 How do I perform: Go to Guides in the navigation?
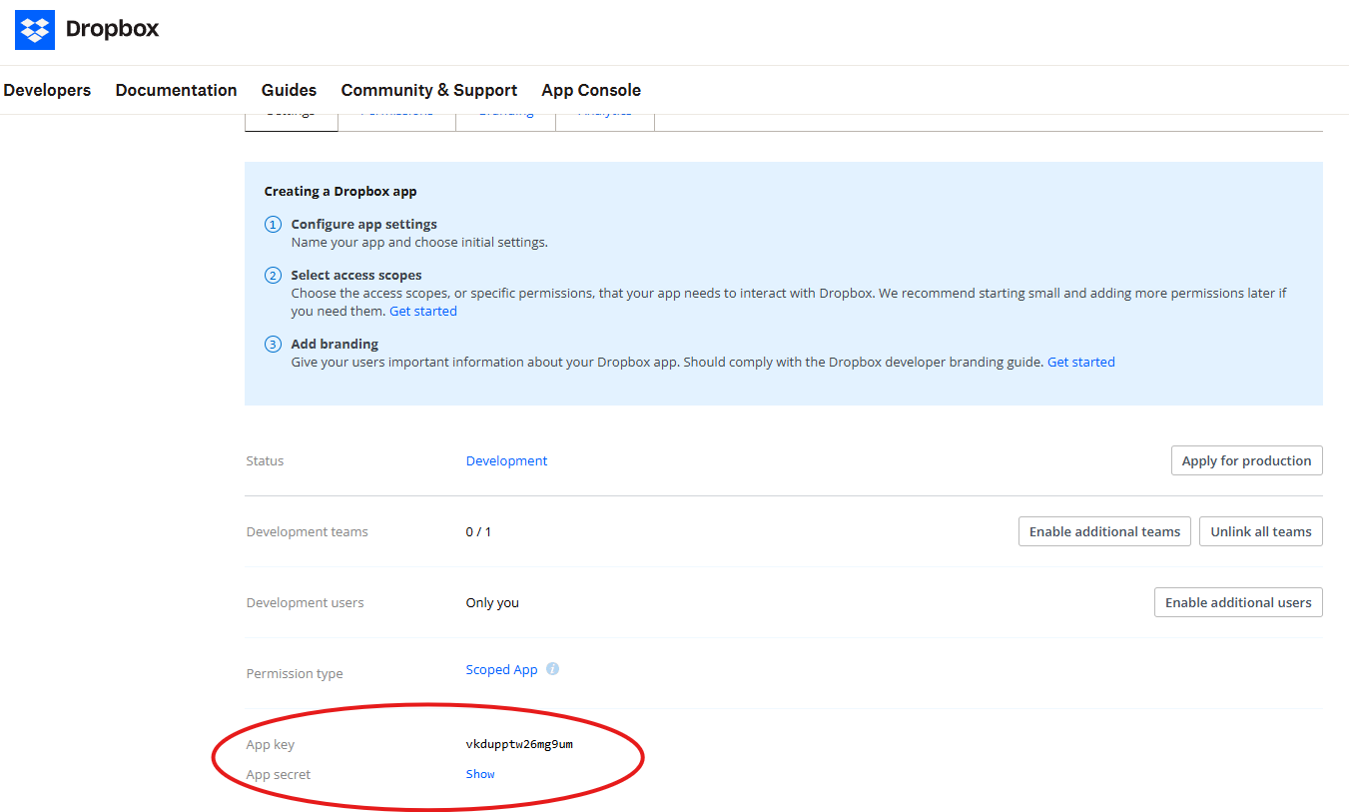click(x=289, y=90)
